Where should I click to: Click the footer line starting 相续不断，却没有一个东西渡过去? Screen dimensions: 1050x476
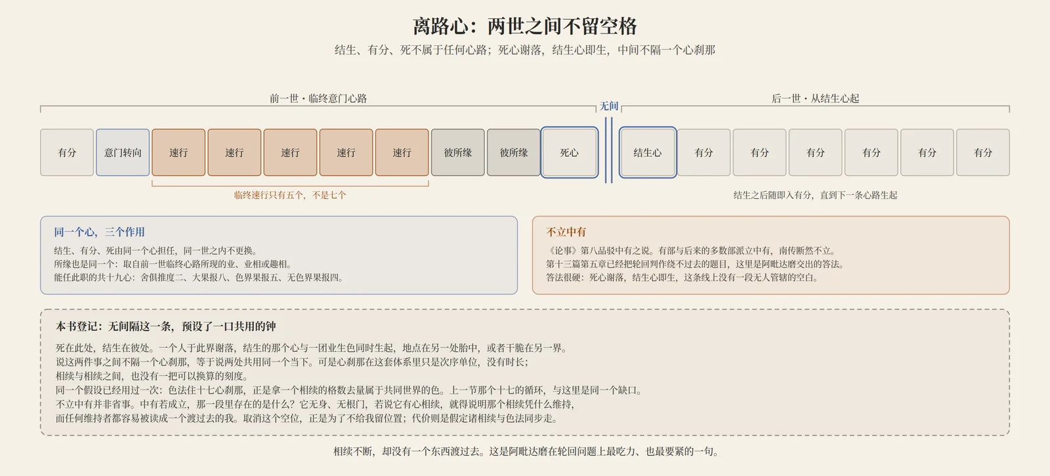coord(528,452)
